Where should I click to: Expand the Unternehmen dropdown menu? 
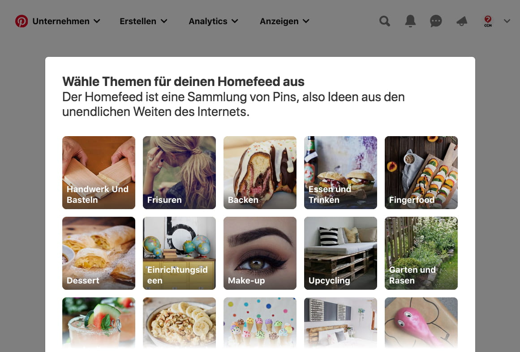pyautogui.click(x=66, y=21)
